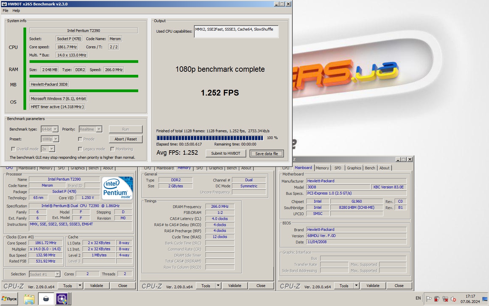
Task: Click the Abort / Reset button
Action: [126, 139]
